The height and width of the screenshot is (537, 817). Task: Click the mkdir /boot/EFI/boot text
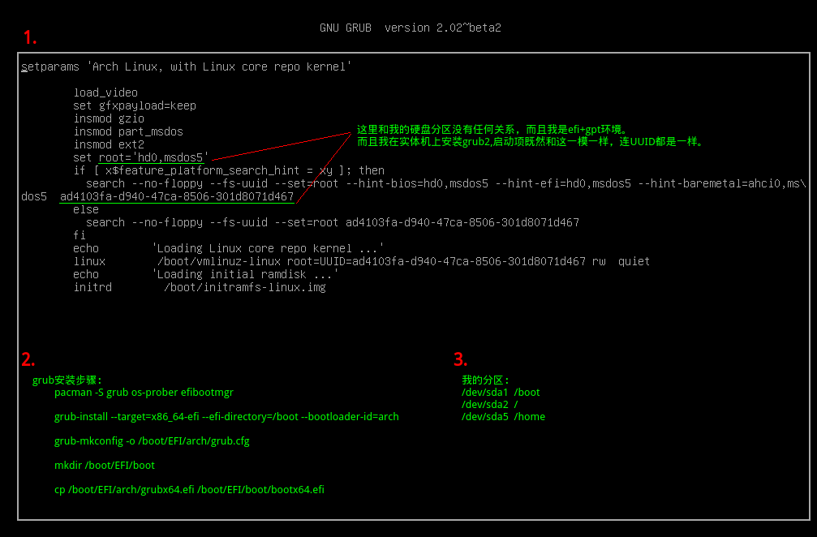coord(104,465)
